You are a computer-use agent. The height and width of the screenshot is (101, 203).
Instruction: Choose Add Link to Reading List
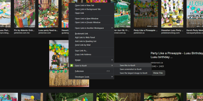pos(91,41)
